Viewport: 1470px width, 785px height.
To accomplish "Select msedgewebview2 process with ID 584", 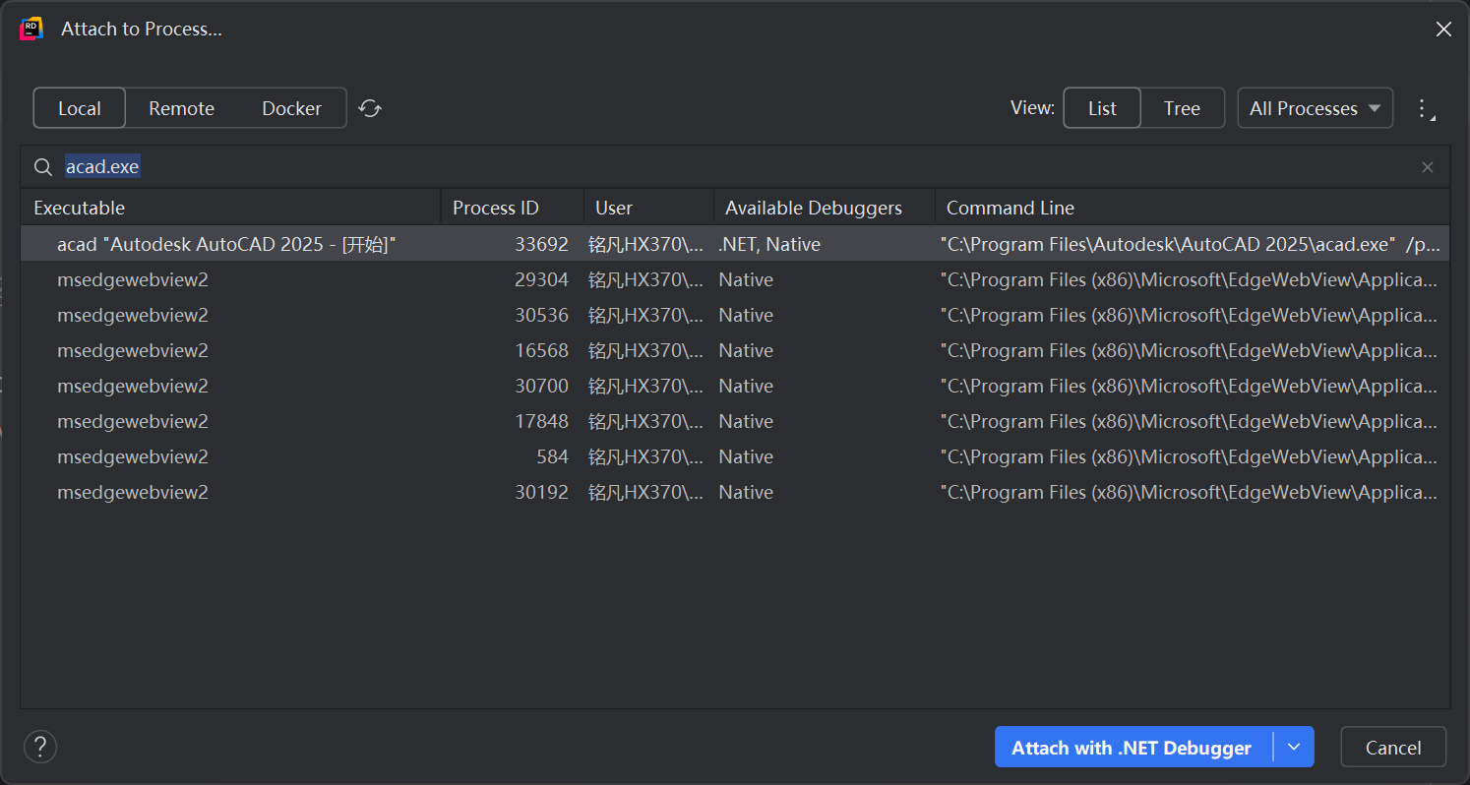I will [735, 456].
